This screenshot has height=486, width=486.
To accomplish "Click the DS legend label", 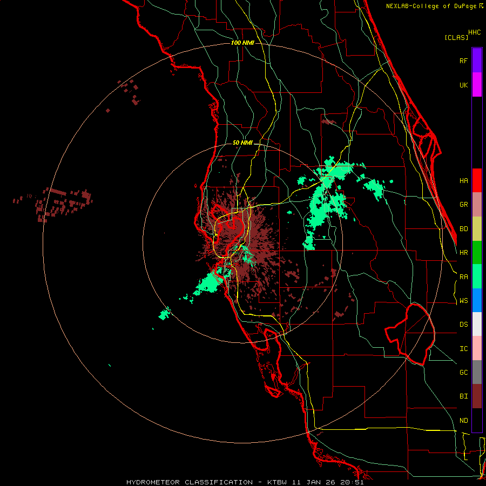I will (463, 325).
